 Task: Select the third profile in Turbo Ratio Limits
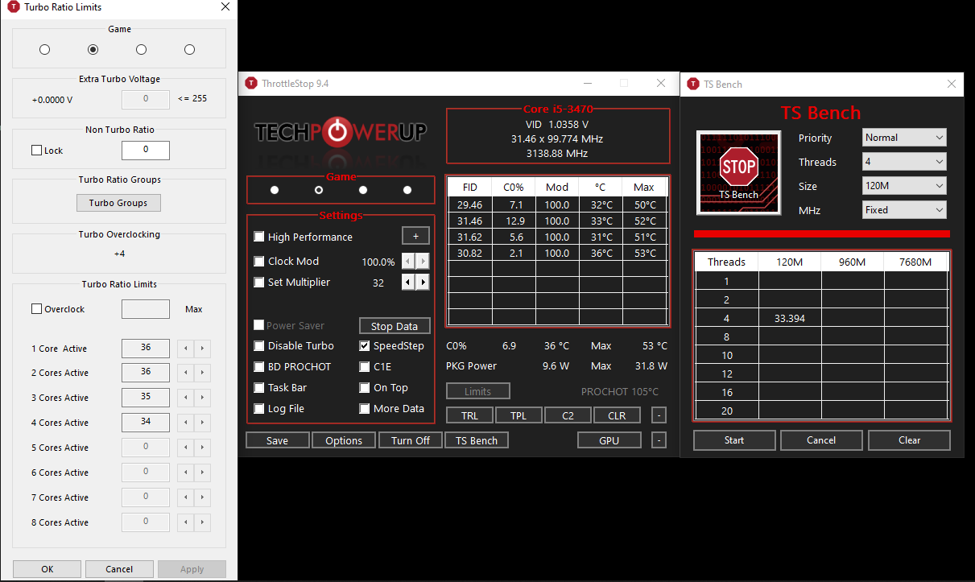click(141, 49)
